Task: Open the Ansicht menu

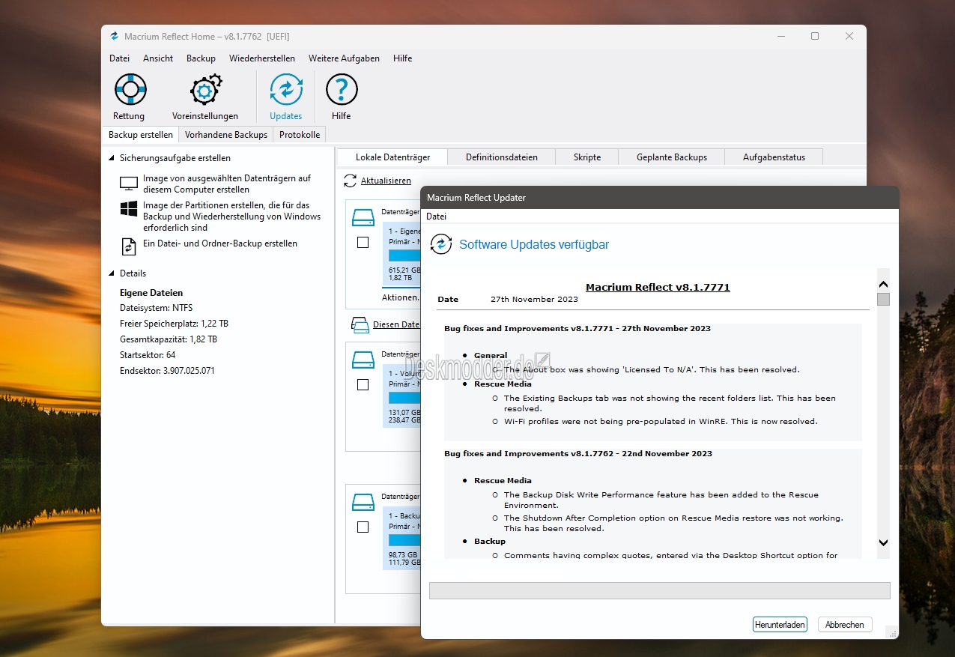Action: pos(158,58)
